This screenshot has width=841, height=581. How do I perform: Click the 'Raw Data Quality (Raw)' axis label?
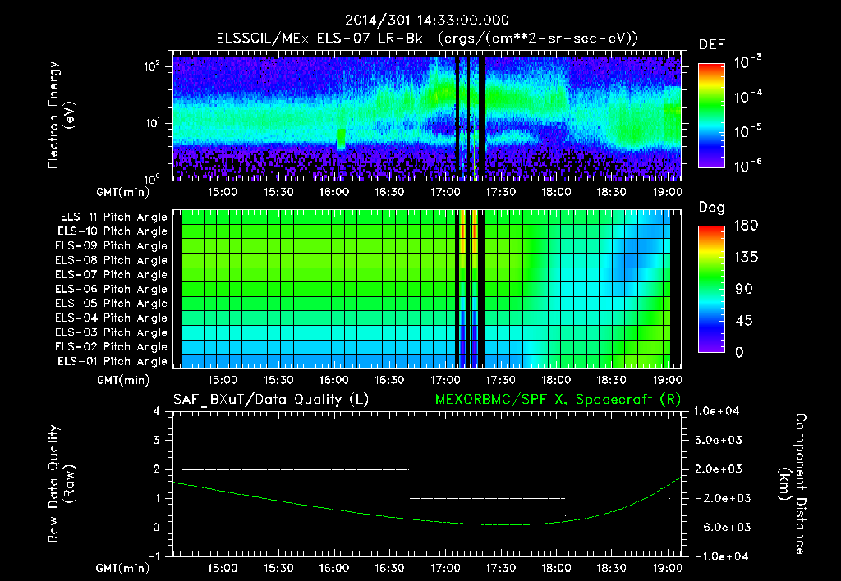(x=61, y=484)
